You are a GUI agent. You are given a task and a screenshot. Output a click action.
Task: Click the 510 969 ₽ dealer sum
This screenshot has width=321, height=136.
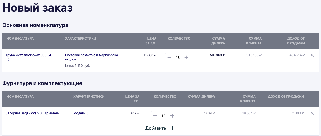(217, 55)
